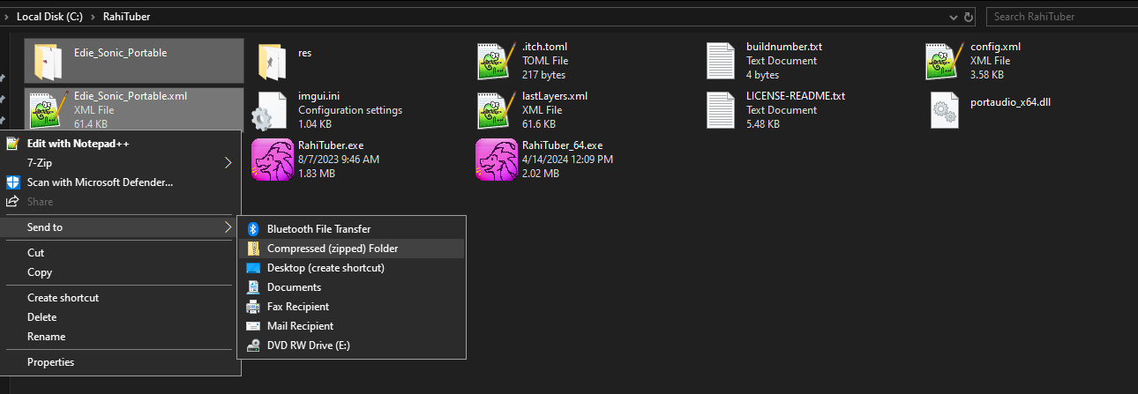The height and width of the screenshot is (394, 1138).
Task: Click the imgui.ini file name
Action: (319, 96)
